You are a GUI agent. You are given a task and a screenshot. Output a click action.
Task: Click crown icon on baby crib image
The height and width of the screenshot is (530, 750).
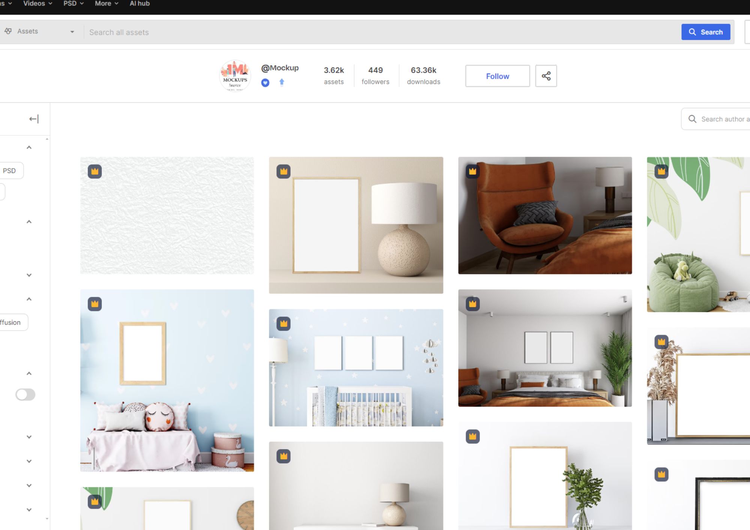(x=283, y=323)
